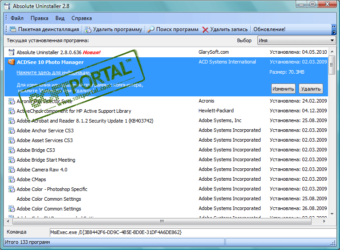Viewport: 340px width, 250px height.
Task: Click Установлена: 04.12.2009 date text
Action: [298, 111]
